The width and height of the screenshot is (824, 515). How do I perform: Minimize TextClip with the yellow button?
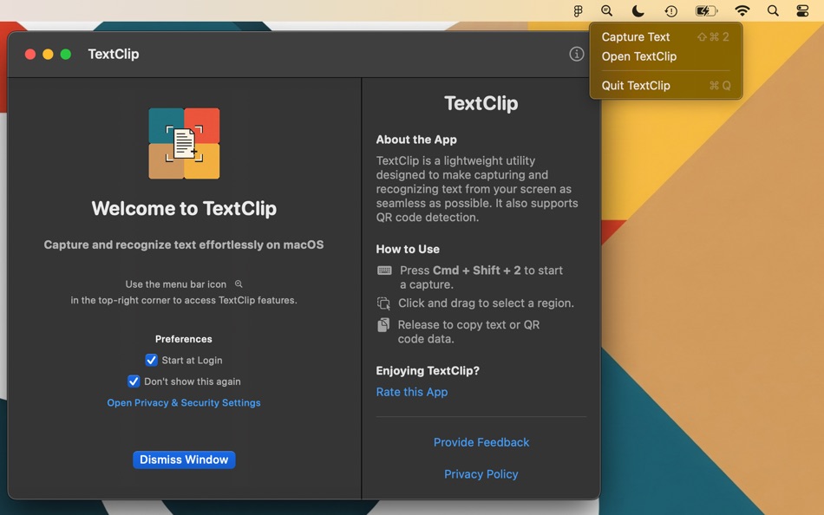click(48, 54)
